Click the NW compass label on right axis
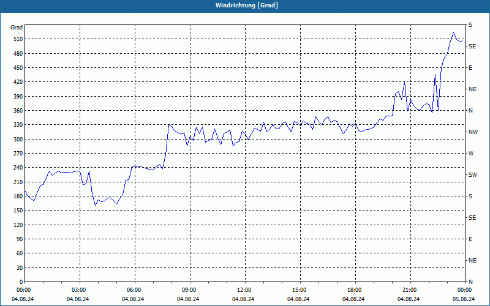This screenshot has width=490, height=306. tap(473, 132)
